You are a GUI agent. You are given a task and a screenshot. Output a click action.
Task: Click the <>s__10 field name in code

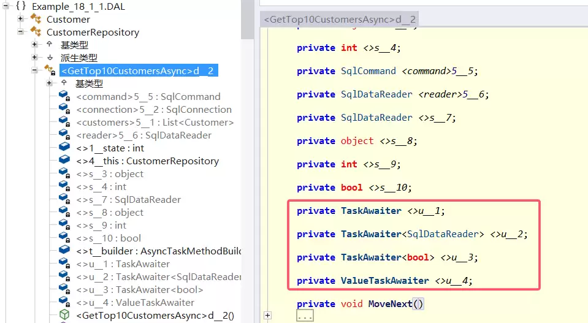(x=389, y=188)
